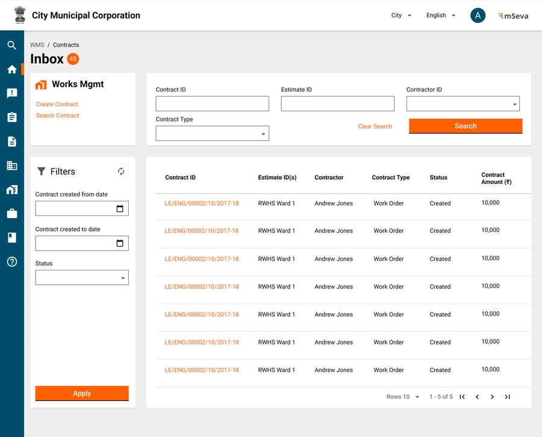The height and width of the screenshot is (437, 542).
Task: Click the refresh filters icon
Action: pyautogui.click(x=121, y=171)
